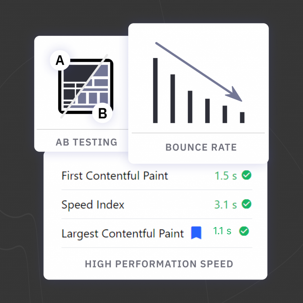
Task: Open the AB TESTING card label
Action: click(86, 142)
